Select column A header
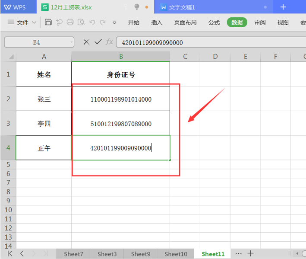Viewport: 306px width, 259px height. 44,57
